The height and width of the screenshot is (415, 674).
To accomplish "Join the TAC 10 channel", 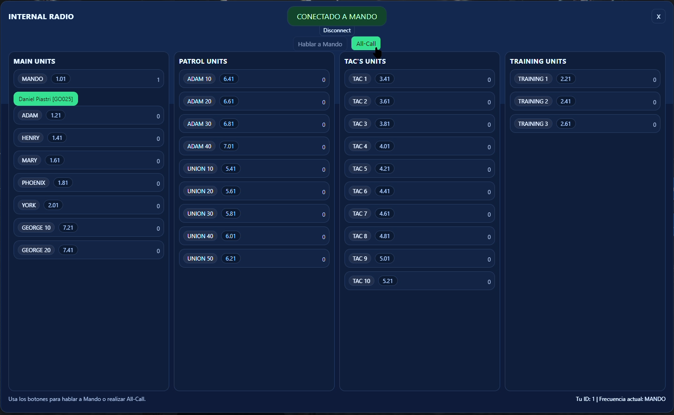I will 420,281.
